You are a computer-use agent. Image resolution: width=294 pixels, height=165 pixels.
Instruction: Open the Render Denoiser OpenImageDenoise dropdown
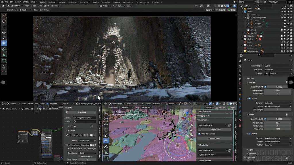(x=278, y=138)
